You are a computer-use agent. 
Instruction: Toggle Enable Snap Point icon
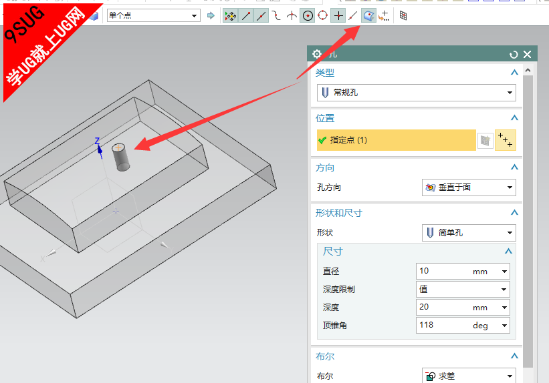[x=231, y=16]
